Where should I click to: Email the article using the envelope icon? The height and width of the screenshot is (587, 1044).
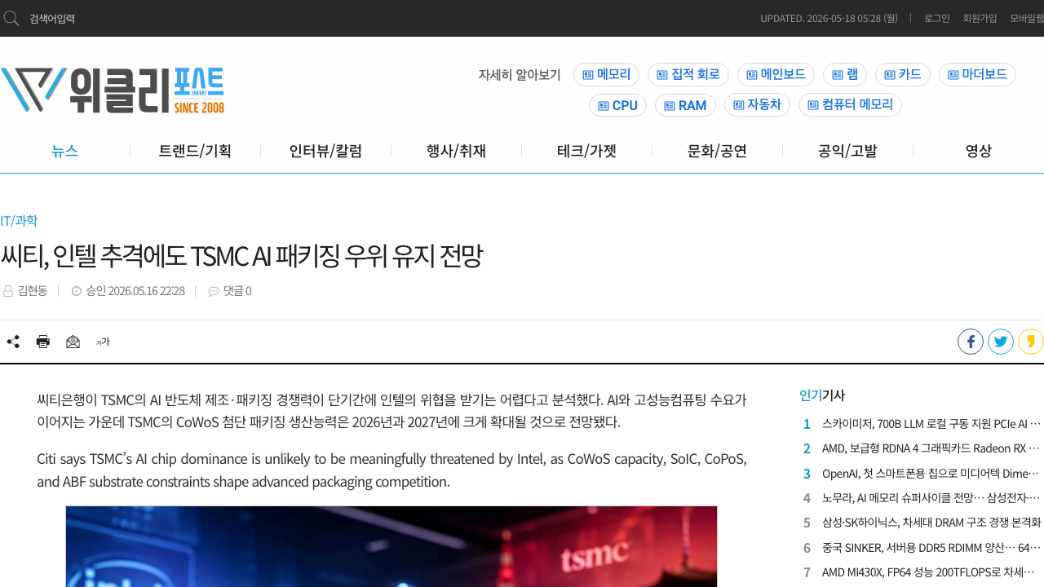[x=73, y=342]
